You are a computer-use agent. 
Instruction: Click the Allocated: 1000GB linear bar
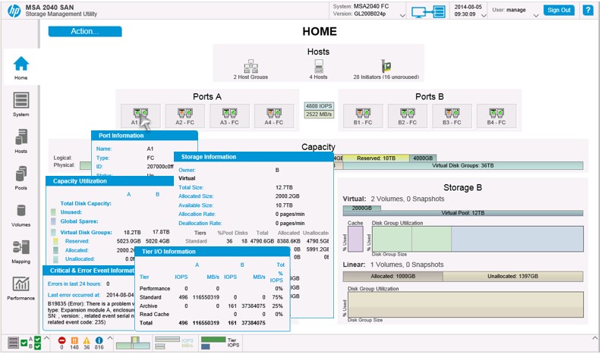392,276
